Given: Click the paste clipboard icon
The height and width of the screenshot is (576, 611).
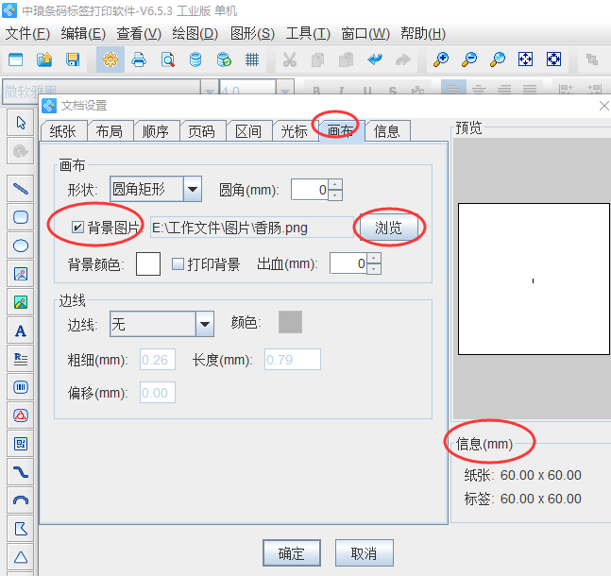Looking at the screenshot, I should [x=346, y=59].
